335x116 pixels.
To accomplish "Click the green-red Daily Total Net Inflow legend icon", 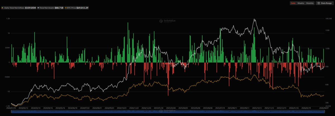I will click(x=2, y=8).
